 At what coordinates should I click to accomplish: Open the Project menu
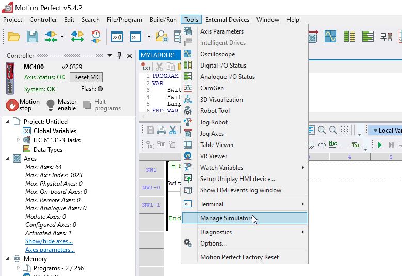click(x=12, y=20)
